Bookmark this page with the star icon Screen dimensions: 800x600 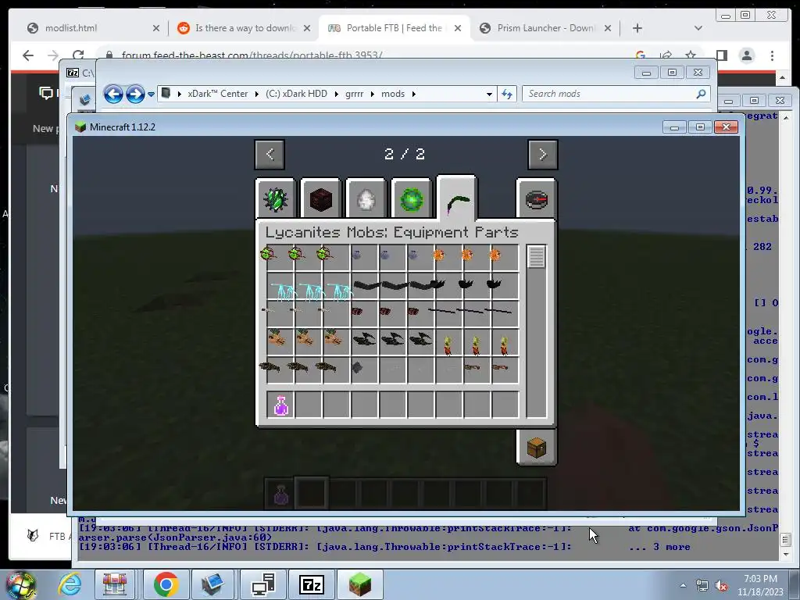691,55
